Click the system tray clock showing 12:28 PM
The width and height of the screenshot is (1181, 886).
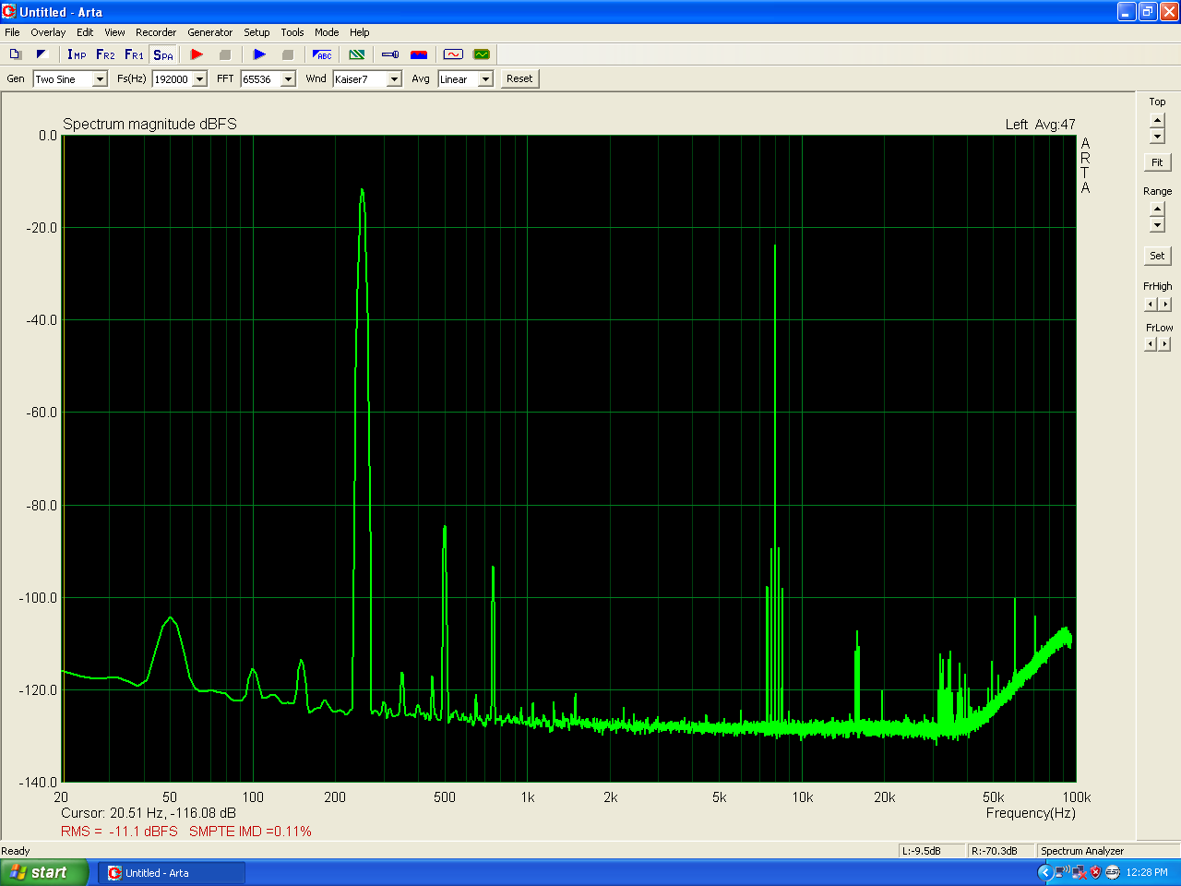tap(1147, 872)
